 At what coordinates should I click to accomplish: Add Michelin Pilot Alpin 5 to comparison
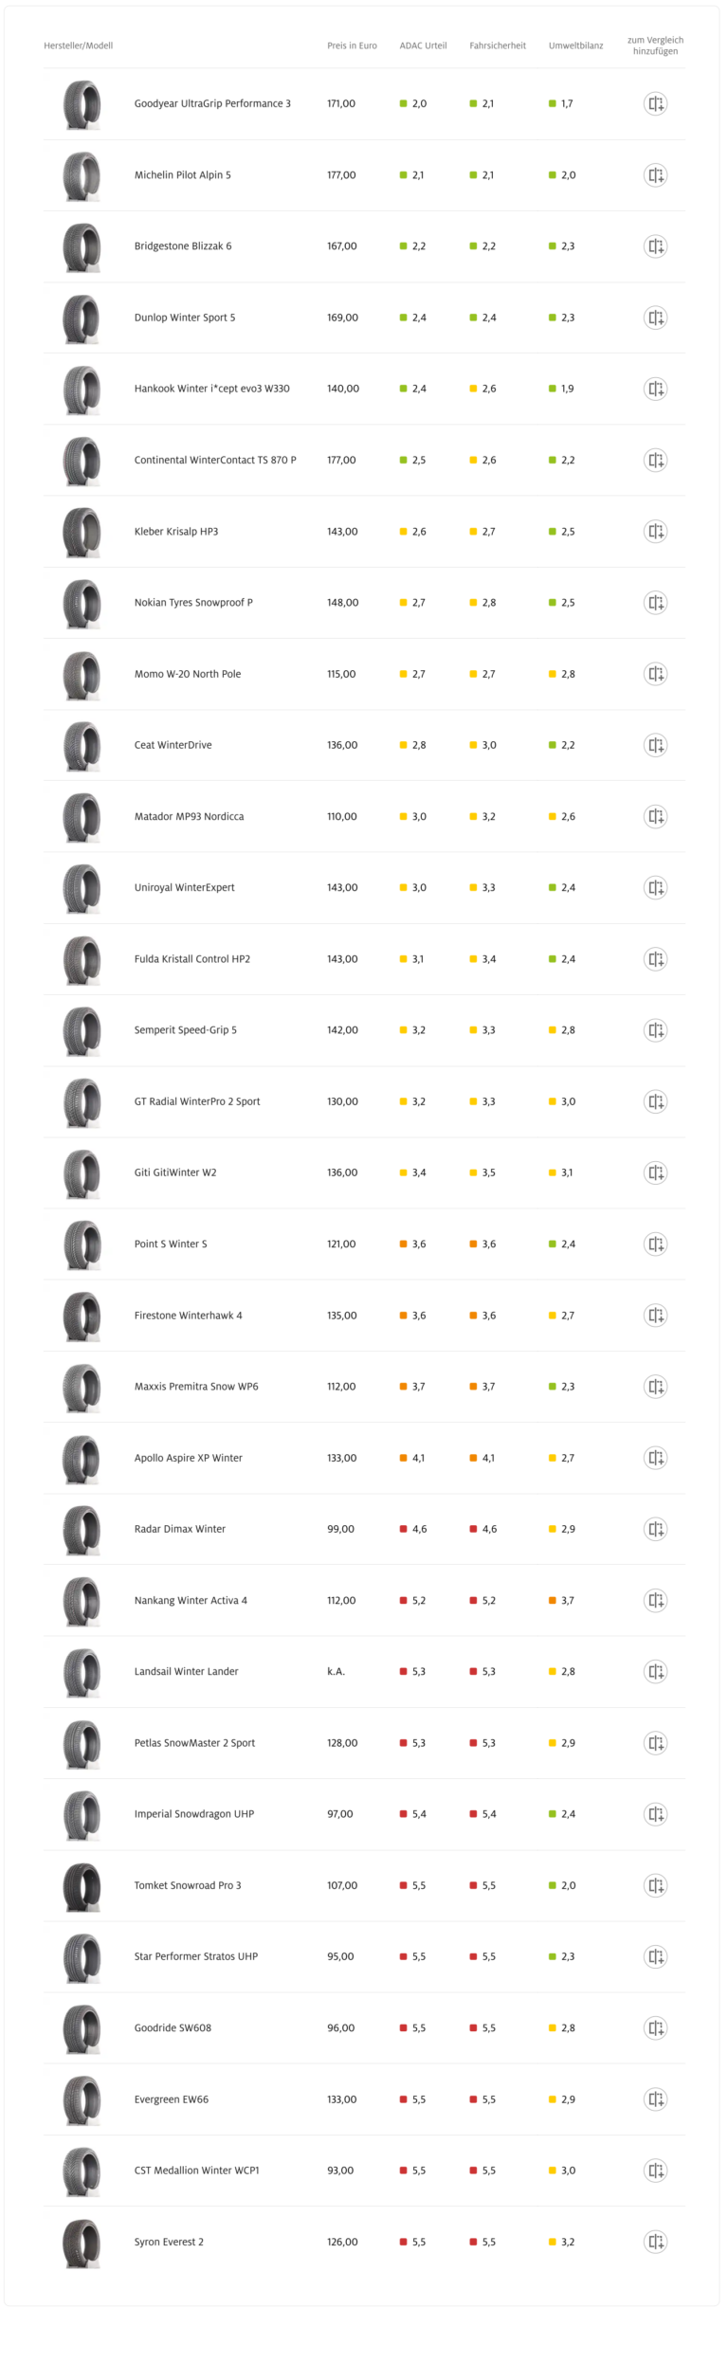pos(655,175)
